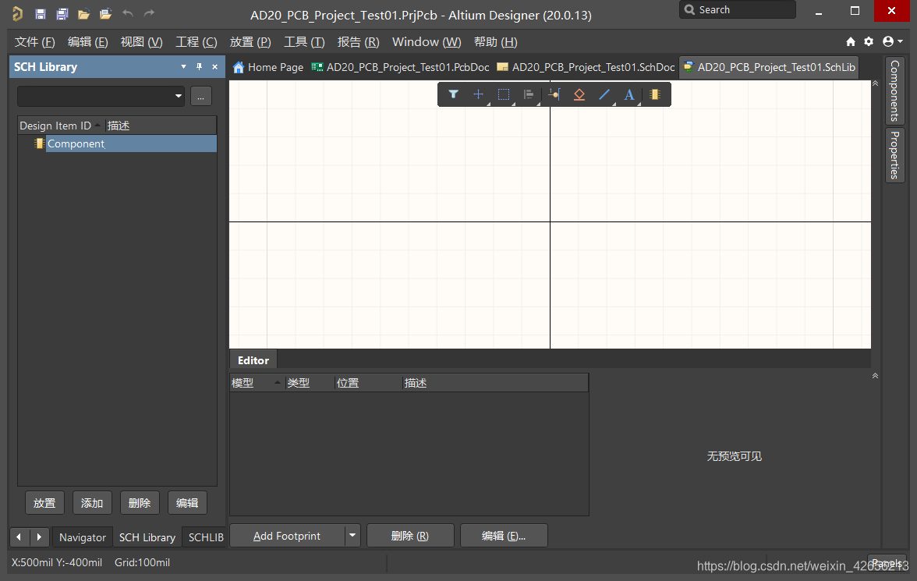Click the Search box in title bar

point(738,10)
